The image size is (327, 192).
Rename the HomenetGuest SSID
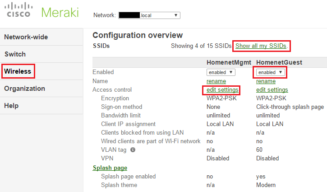tap(266, 81)
